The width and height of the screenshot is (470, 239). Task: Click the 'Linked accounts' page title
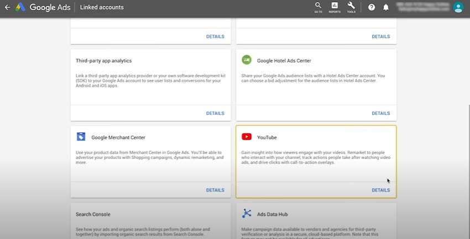coord(102,7)
